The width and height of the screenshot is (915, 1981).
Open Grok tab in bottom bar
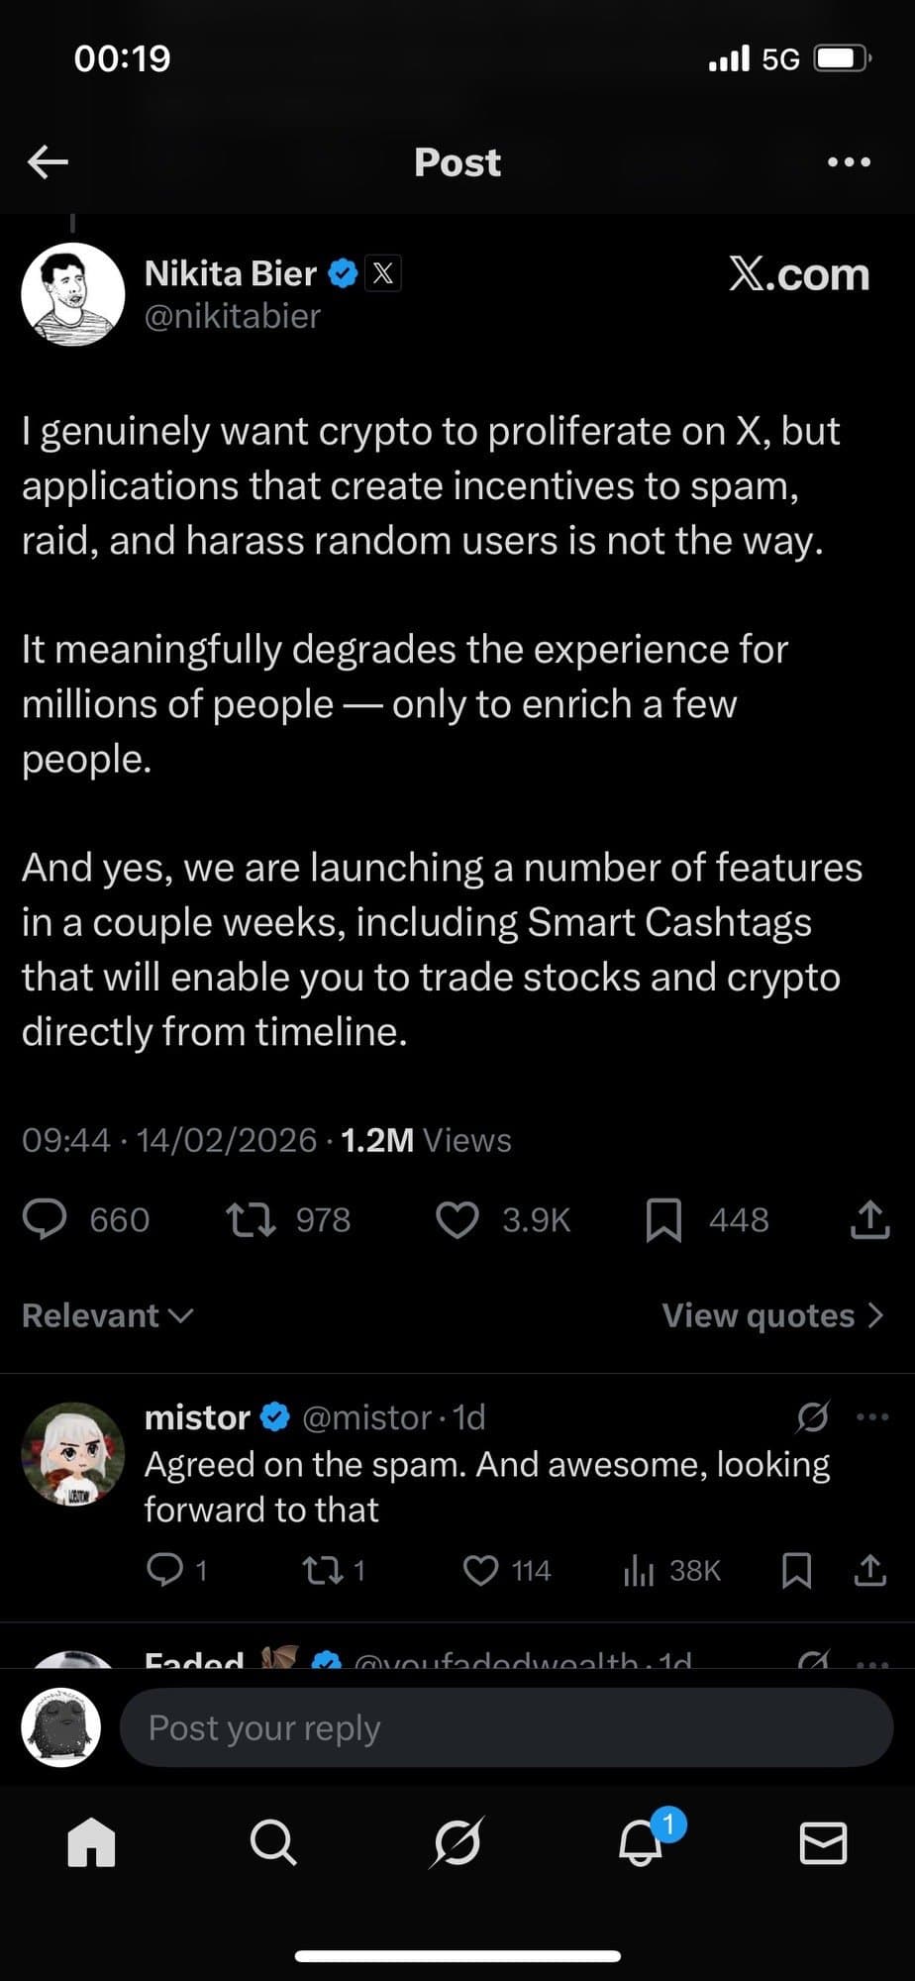tap(457, 1843)
